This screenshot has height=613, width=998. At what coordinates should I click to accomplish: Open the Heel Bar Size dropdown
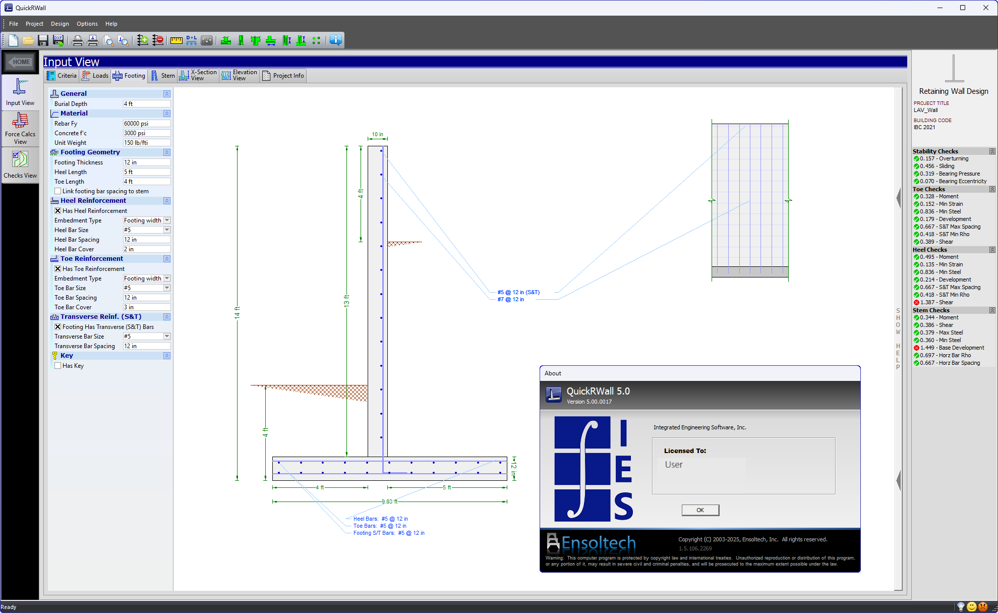(x=166, y=230)
